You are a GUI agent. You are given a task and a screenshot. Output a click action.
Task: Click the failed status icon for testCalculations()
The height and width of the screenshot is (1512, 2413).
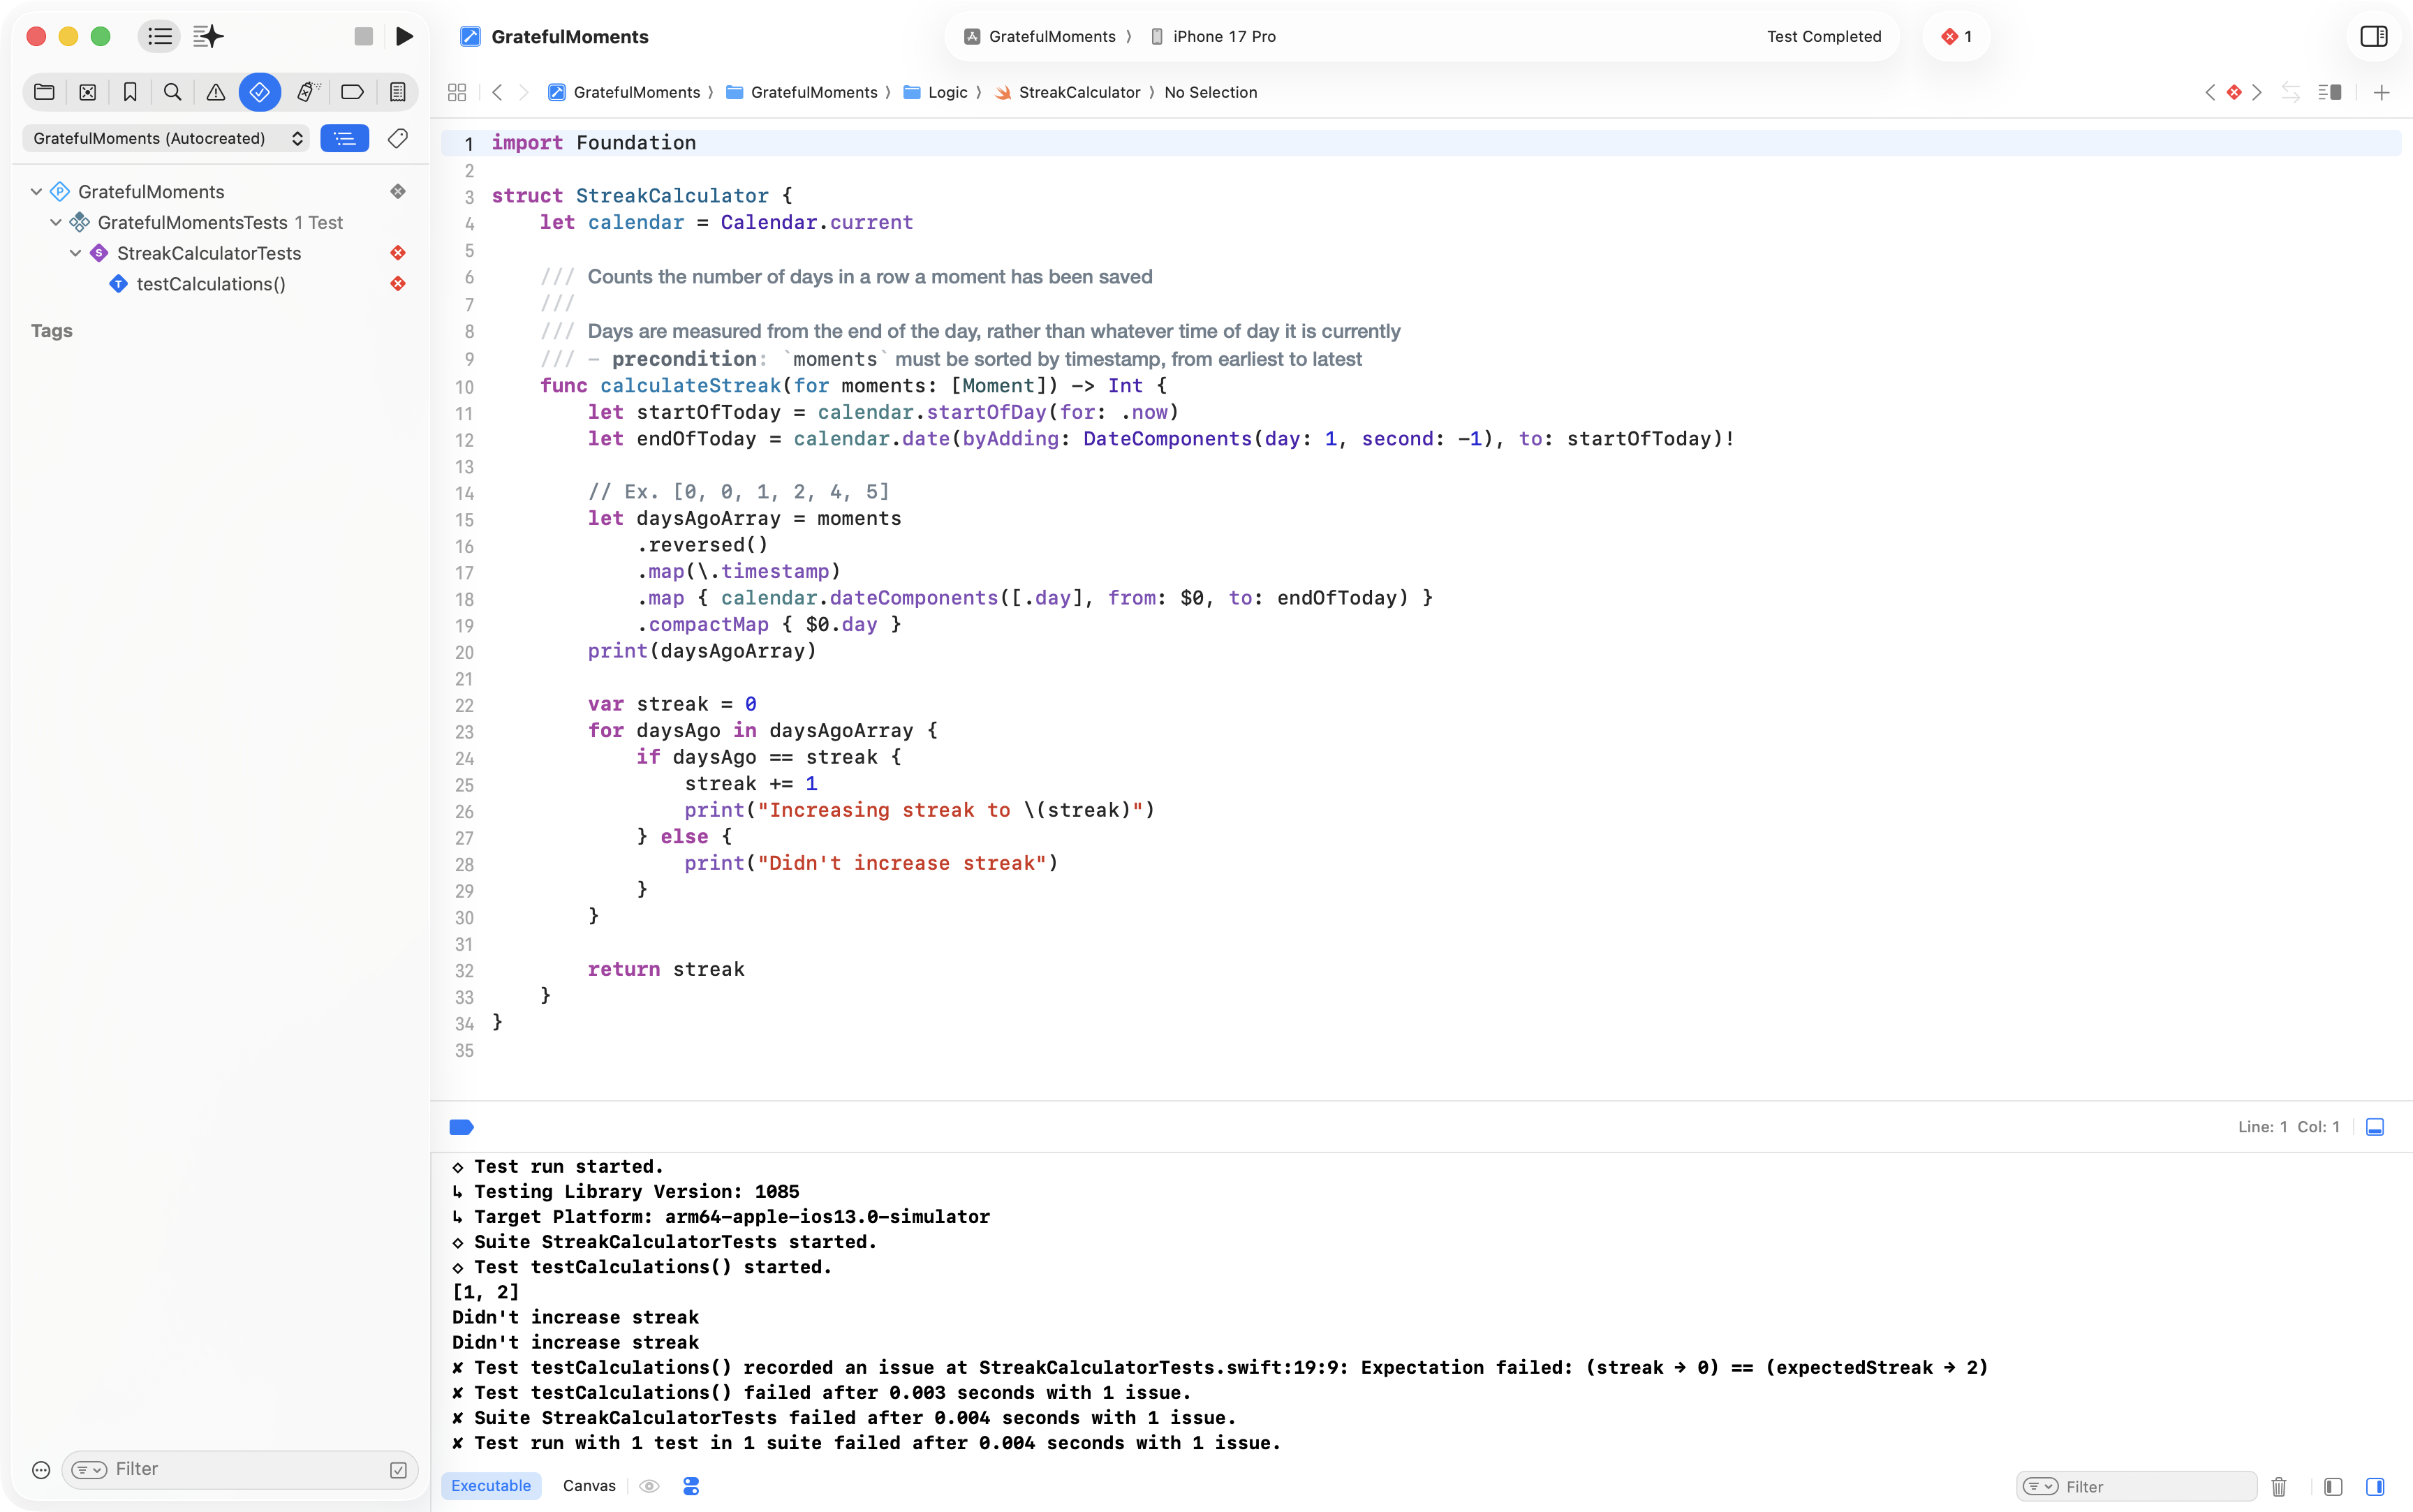pyautogui.click(x=398, y=284)
